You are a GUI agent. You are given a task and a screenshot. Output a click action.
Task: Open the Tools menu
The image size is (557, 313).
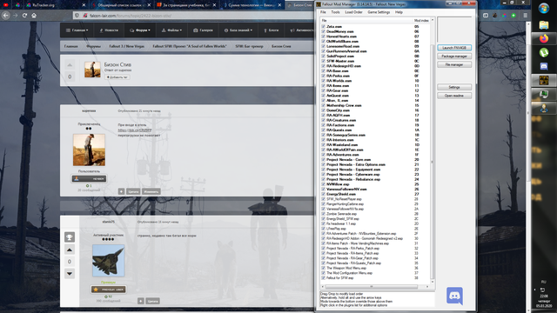point(335,12)
